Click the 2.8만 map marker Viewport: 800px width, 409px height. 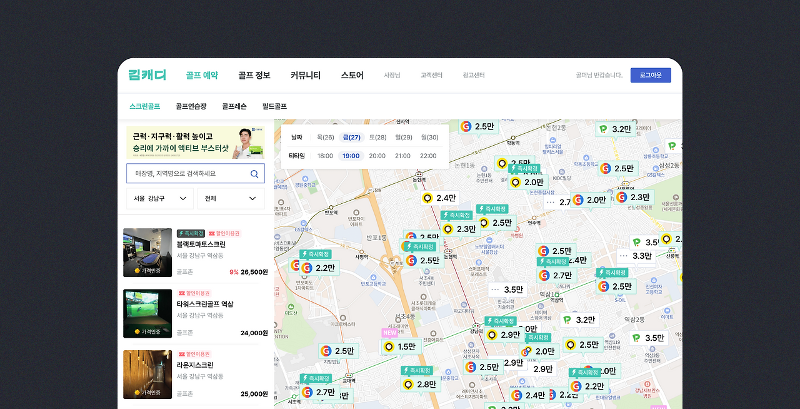(x=421, y=384)
